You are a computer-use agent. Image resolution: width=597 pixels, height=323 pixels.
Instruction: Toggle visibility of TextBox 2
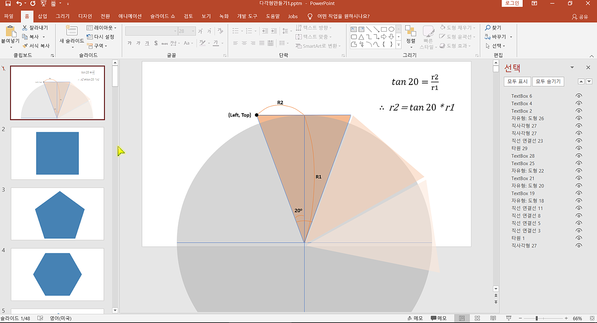579,111
